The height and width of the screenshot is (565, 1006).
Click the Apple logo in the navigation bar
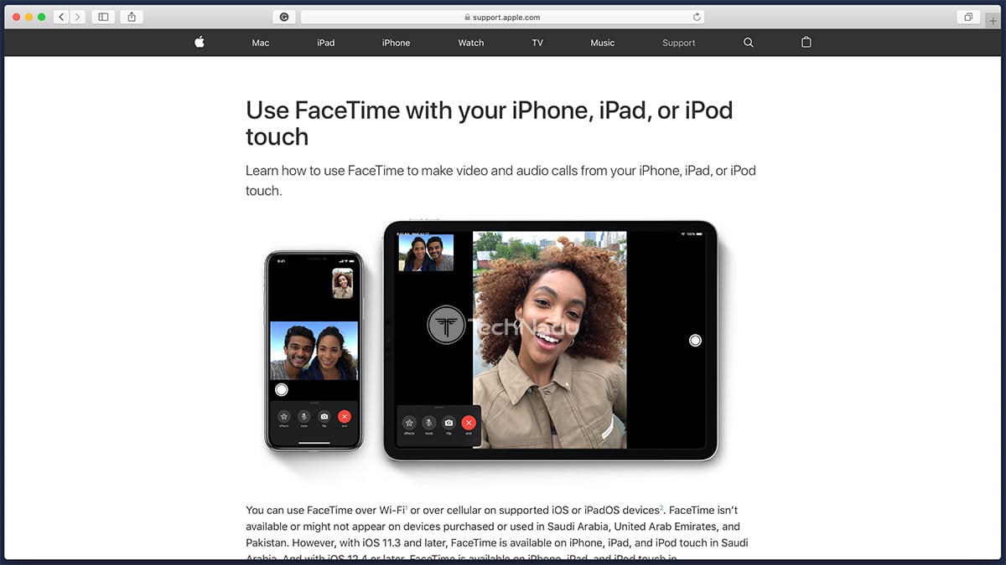tap(200, 42)
